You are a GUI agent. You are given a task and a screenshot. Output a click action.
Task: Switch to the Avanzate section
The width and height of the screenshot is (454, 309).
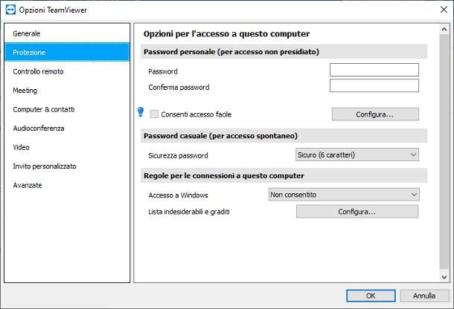(28, 185)
